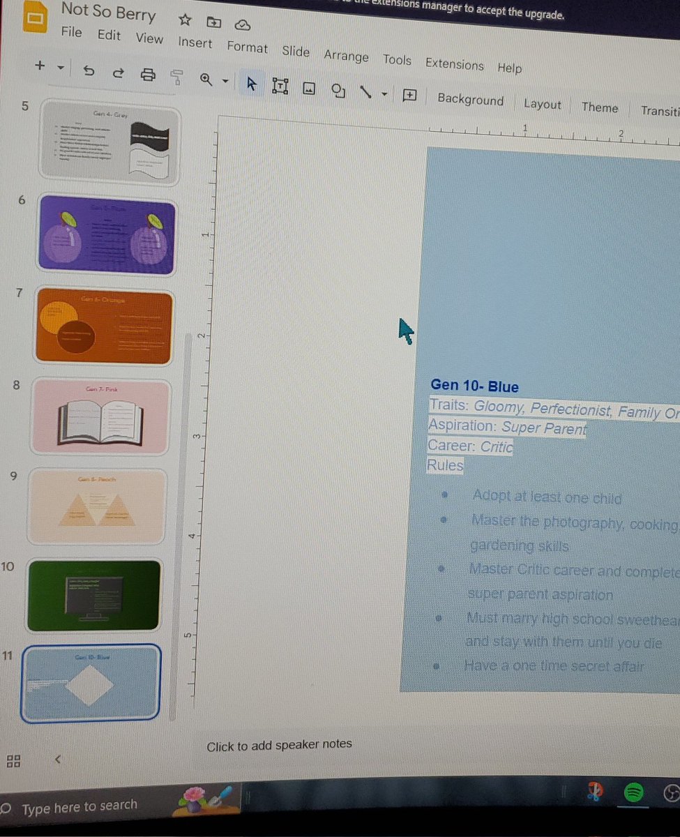Add a new slide with the plus button
The height and width of the screenshot is (837, 680).
click(40, 66)
